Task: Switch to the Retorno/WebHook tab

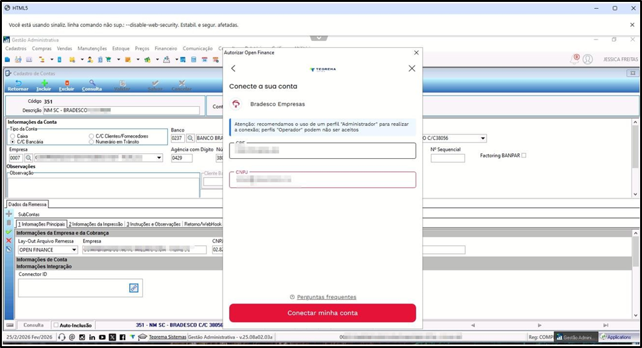Action: tap(203, 224)
